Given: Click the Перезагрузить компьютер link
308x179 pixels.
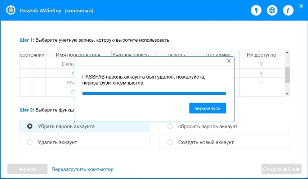Looking at the screenshot, I should 82,169.
